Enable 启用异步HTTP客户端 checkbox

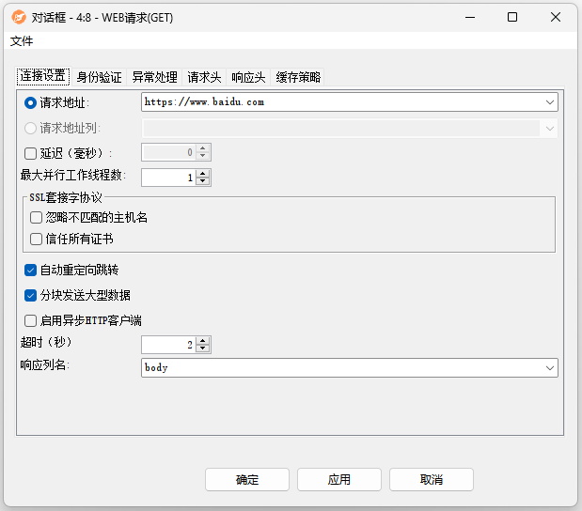coord(31,320)
